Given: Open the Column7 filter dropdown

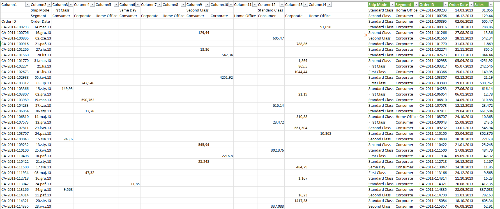Looking at the screenshot, I should point(159,4).
